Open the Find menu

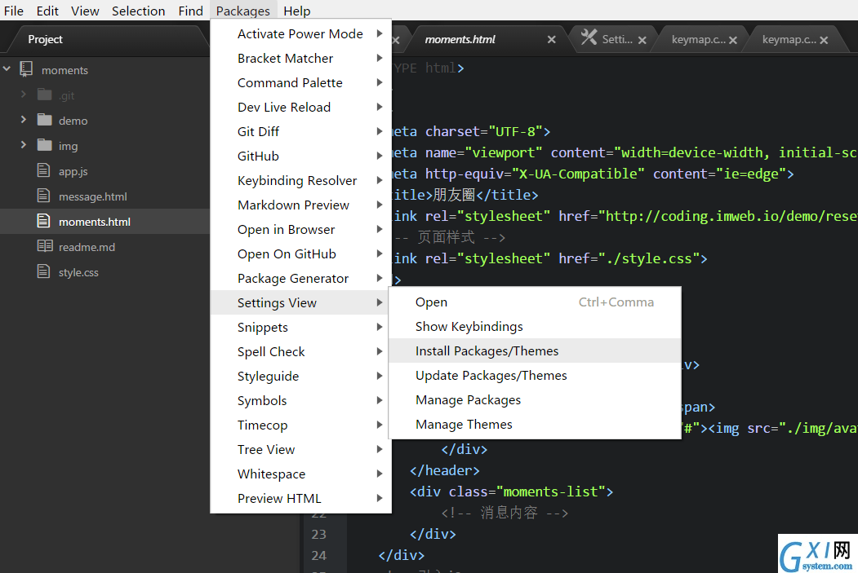[x=190, y=11]
